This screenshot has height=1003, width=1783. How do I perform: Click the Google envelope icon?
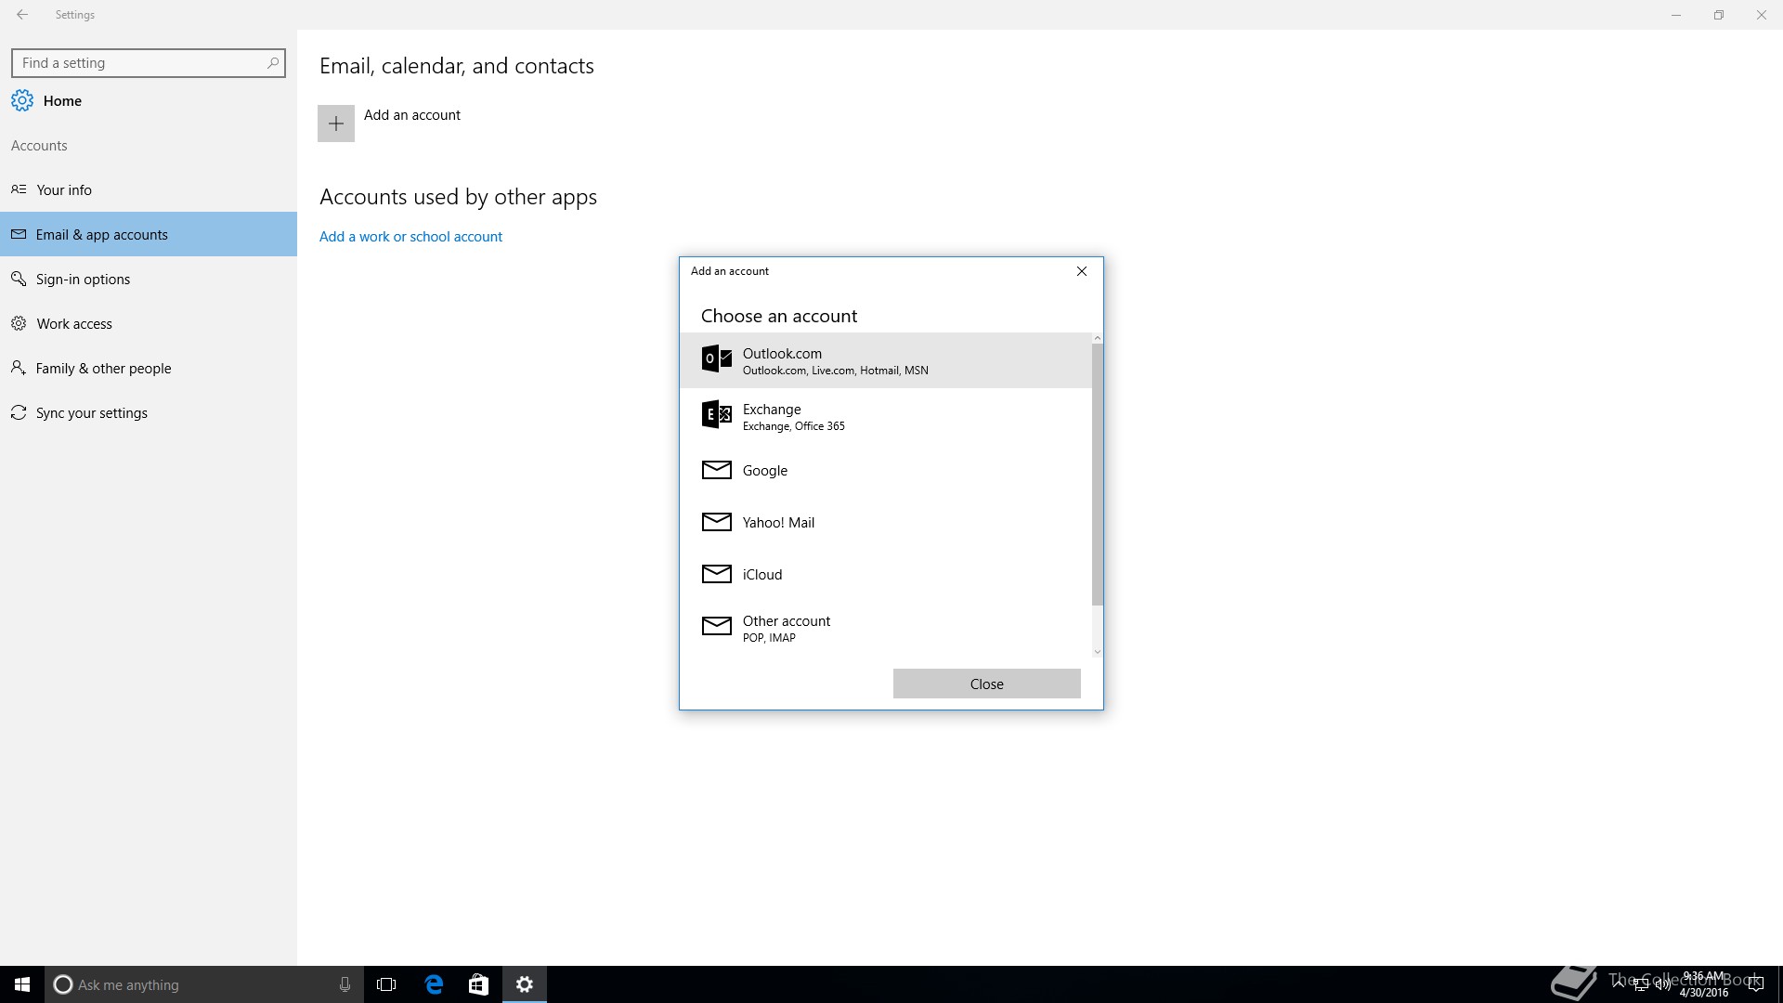point(716,470)
